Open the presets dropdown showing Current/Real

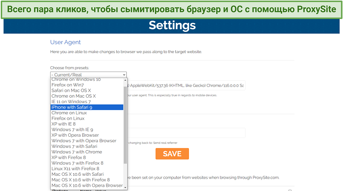pos(89,75)
